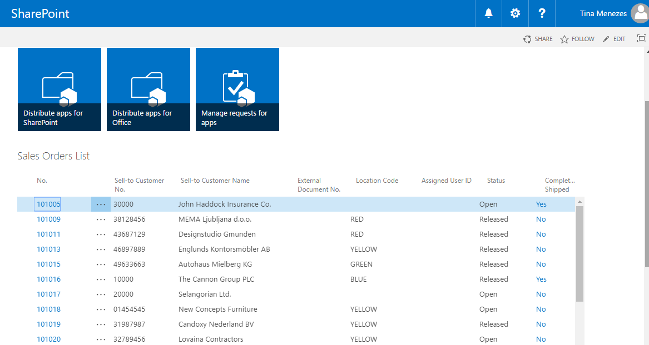Open sales order 101019 link
Viewport: 649px width, 345px height.
click(48, 324)
